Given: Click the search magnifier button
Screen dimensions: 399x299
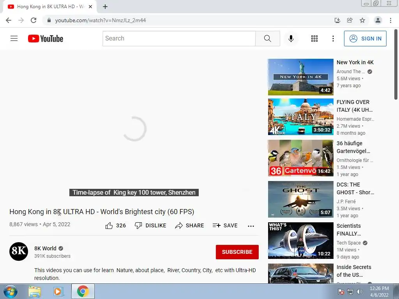Looking at the screenshot, I should 267,39.
